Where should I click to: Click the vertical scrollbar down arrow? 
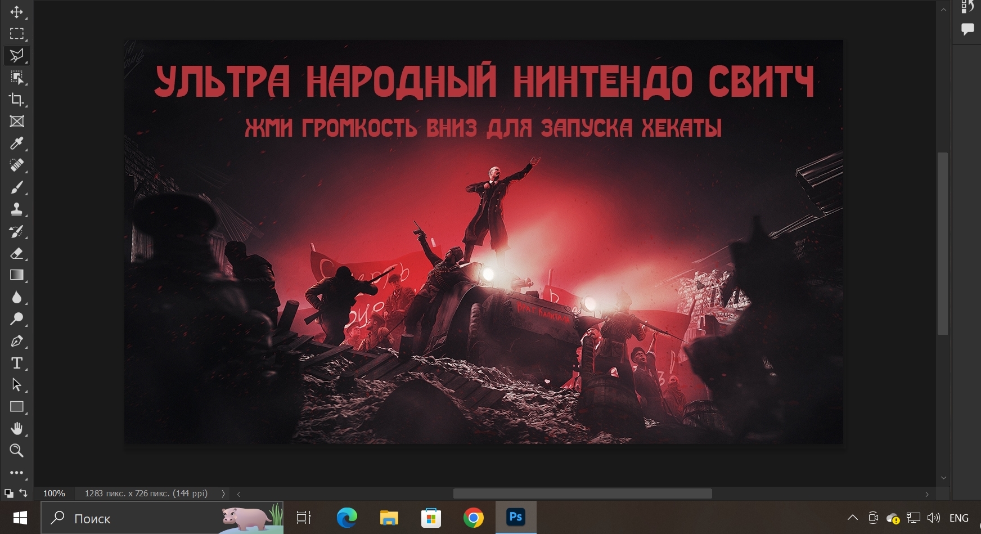943,478
